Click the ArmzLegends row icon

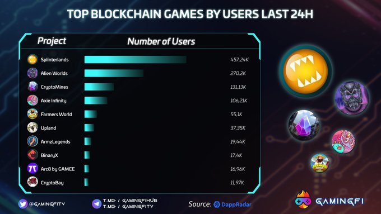coord(32,141)
